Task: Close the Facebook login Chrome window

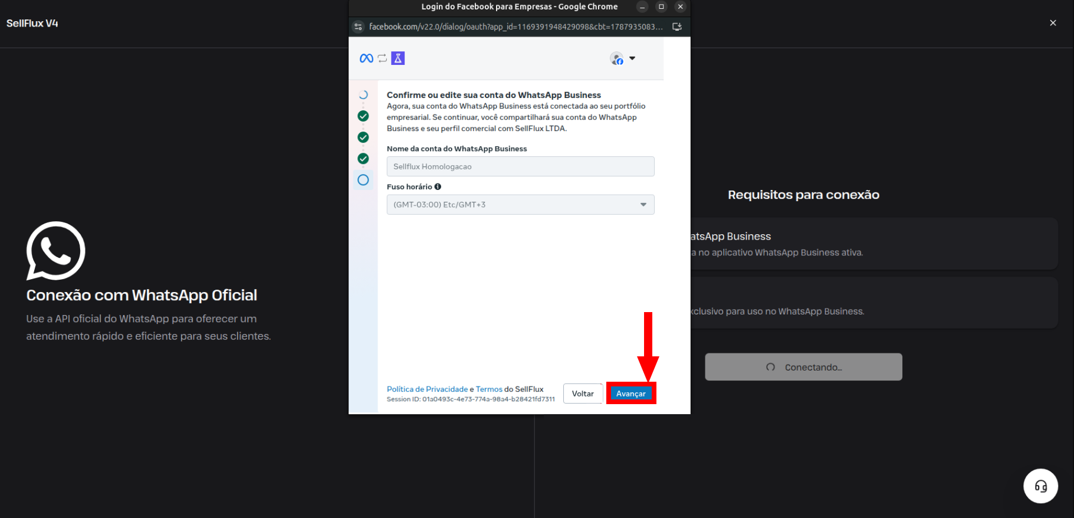Action: (x=680, y=6)
